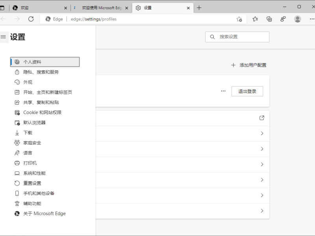Open the Collections icon

pyautogui.click(x=269, y=19)
